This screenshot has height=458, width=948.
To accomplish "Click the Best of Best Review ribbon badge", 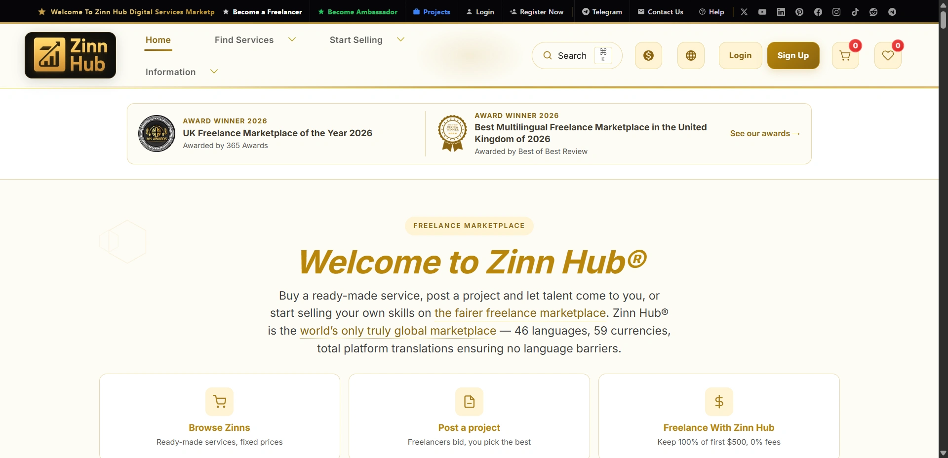I will [452, 133].
